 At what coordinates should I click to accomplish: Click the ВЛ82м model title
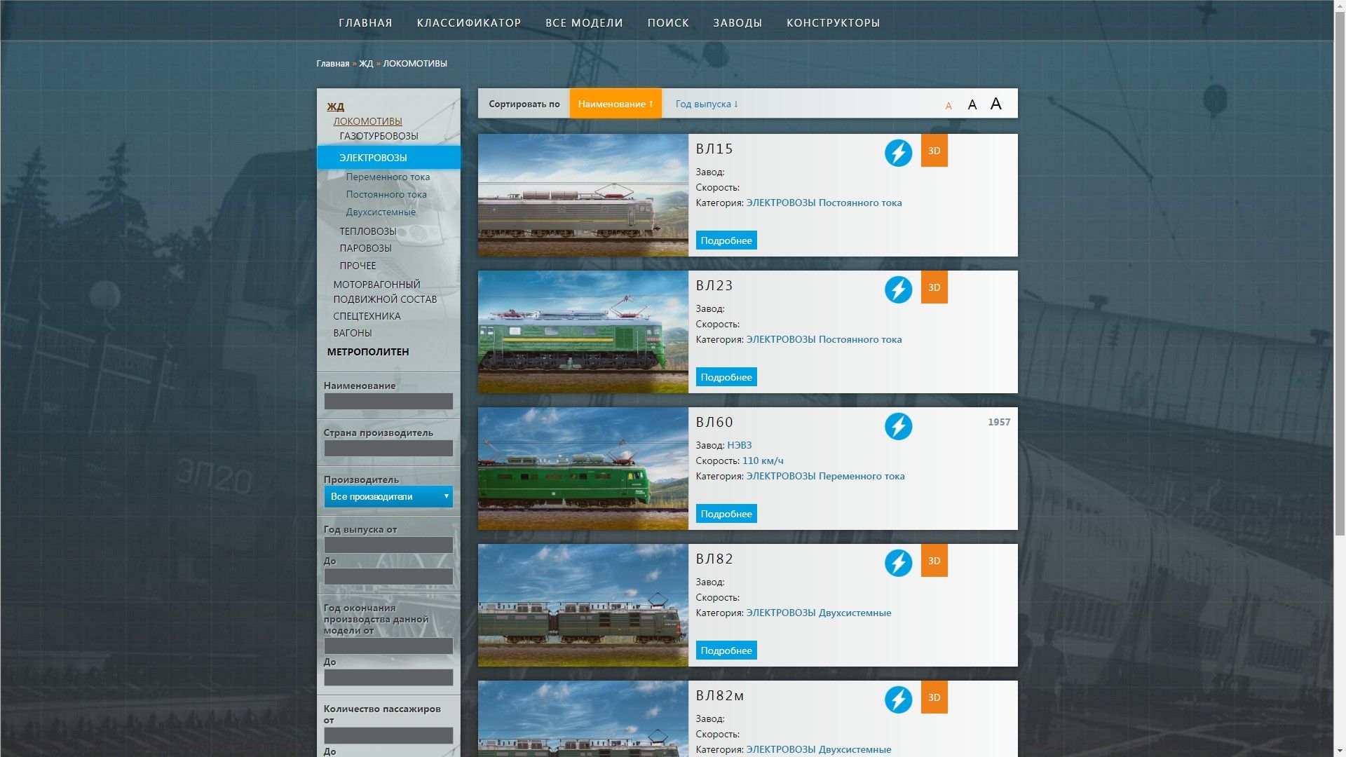[719, 695]
